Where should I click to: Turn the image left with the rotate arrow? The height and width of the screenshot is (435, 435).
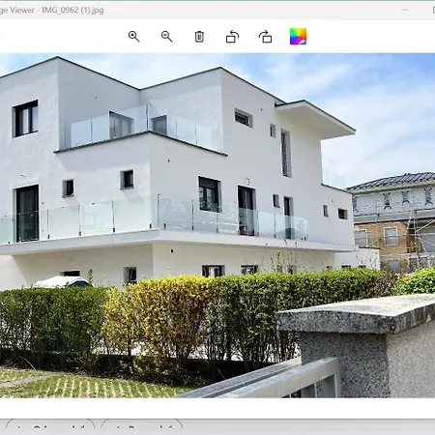(x=232, y=37)
